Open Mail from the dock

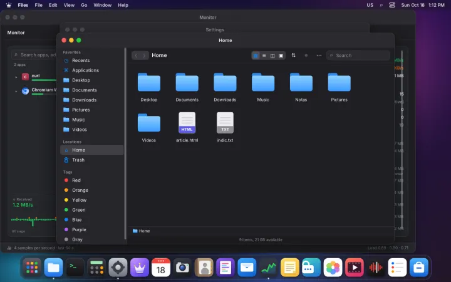247,268
